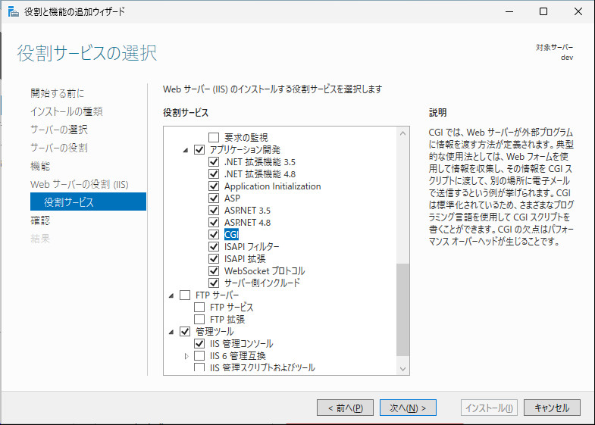Minimize the wizard window
Screen dimensions: 595x425
(x=509, y=12)
